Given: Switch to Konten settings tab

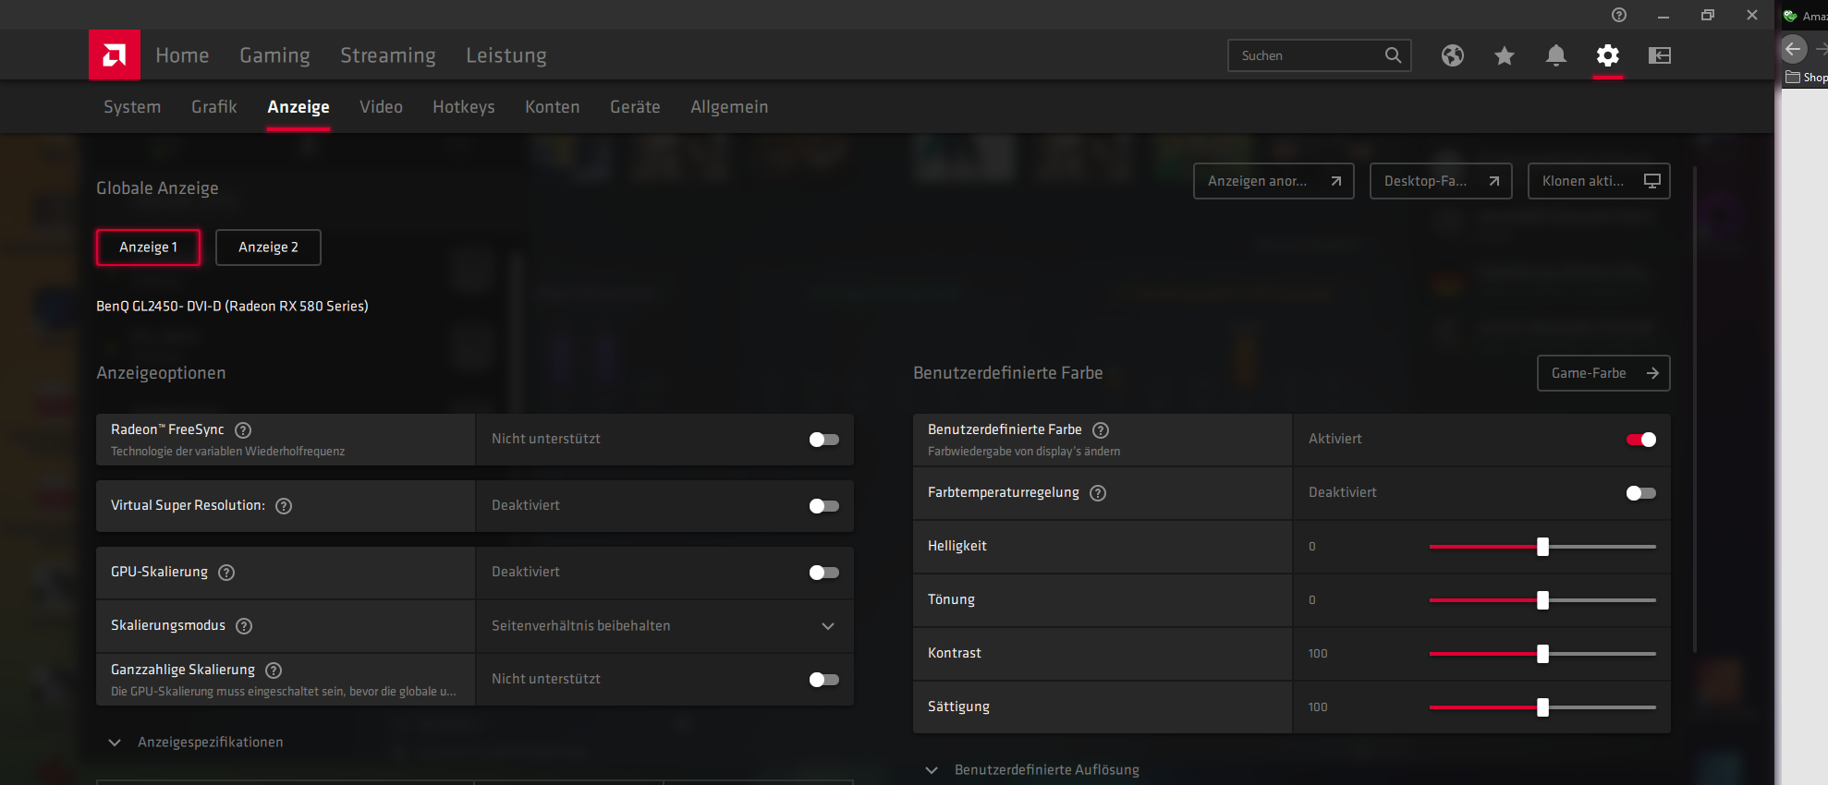Looking at the screenshot, I should (553, 107).
